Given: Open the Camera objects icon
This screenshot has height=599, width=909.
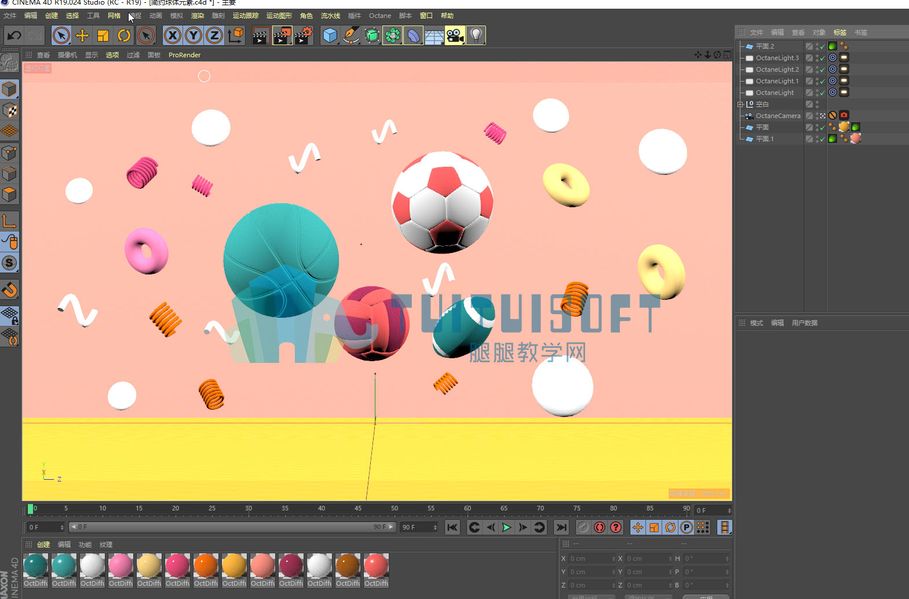Looking at the screenshot, I should [455, 36].
